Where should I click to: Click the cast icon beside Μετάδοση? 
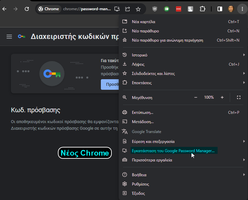125,121
